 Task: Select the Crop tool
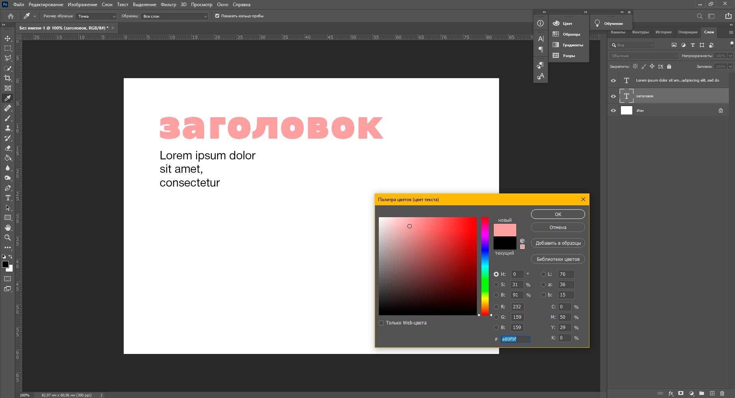click(8, 78)
